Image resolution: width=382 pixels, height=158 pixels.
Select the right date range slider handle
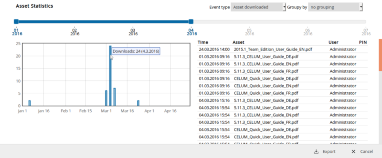point(191,22)
